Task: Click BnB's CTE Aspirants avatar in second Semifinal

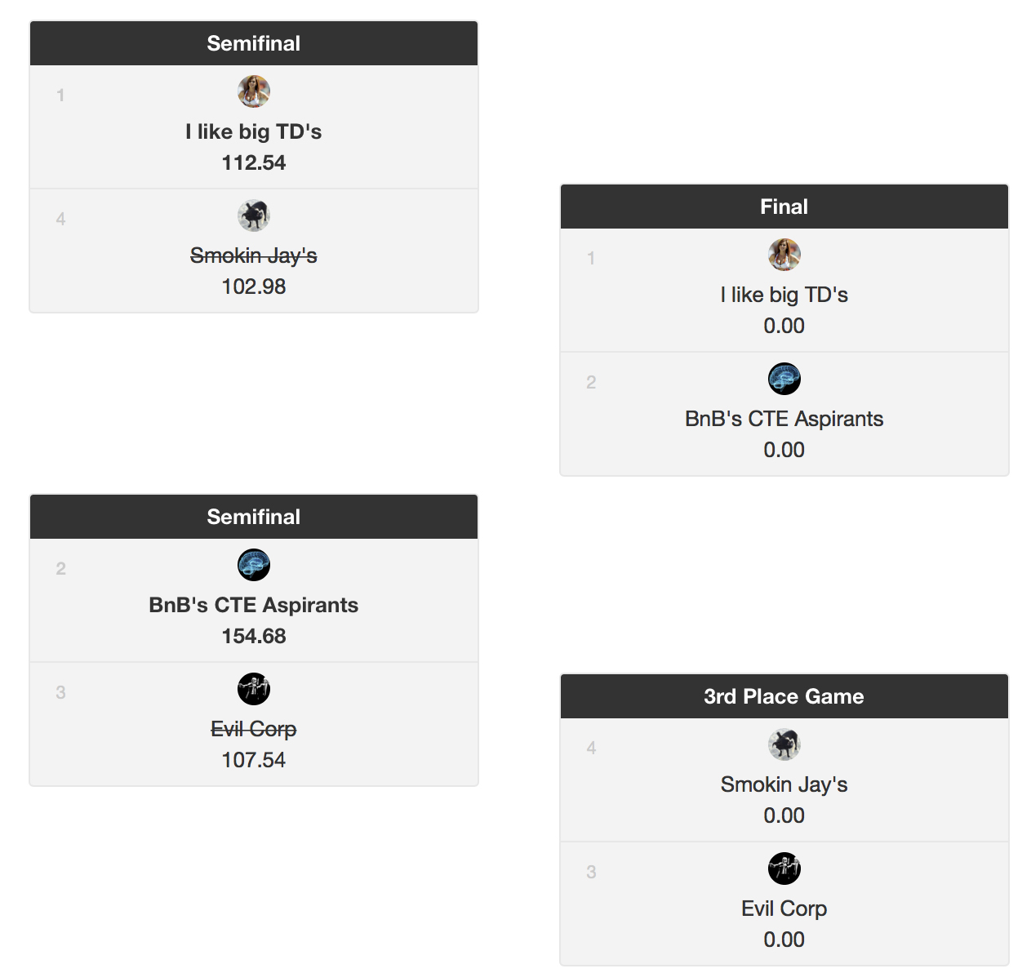Action: pos(254,565)
